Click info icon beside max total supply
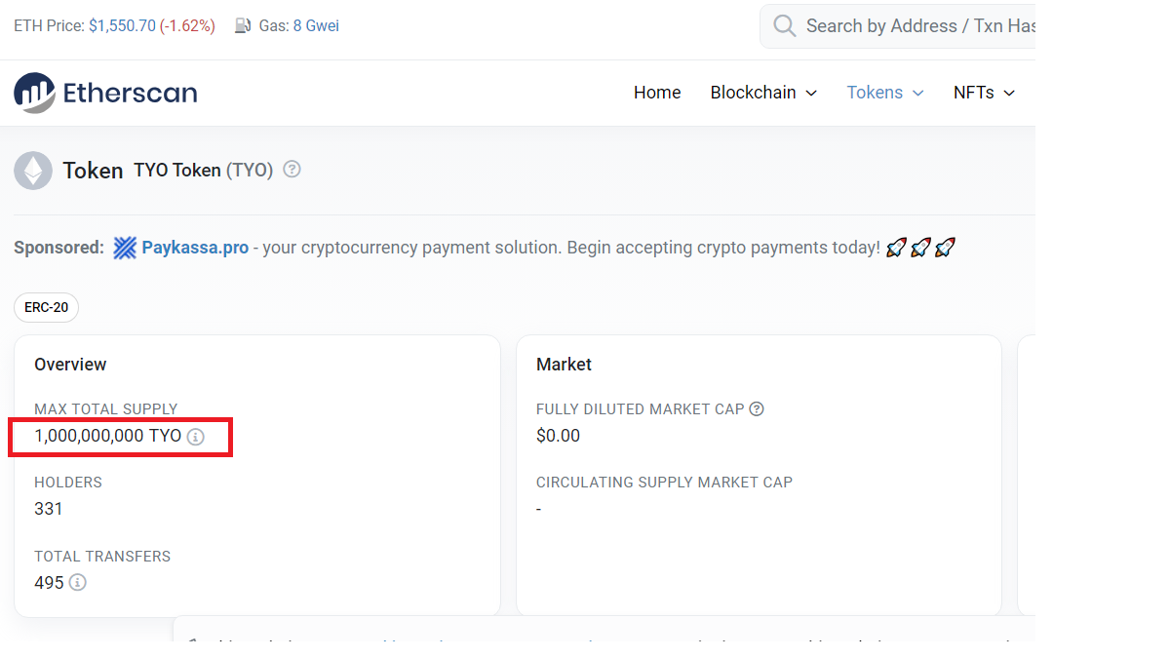Image resolution: width=1170 pixels, height=658 pixels. tap(195, 437)
